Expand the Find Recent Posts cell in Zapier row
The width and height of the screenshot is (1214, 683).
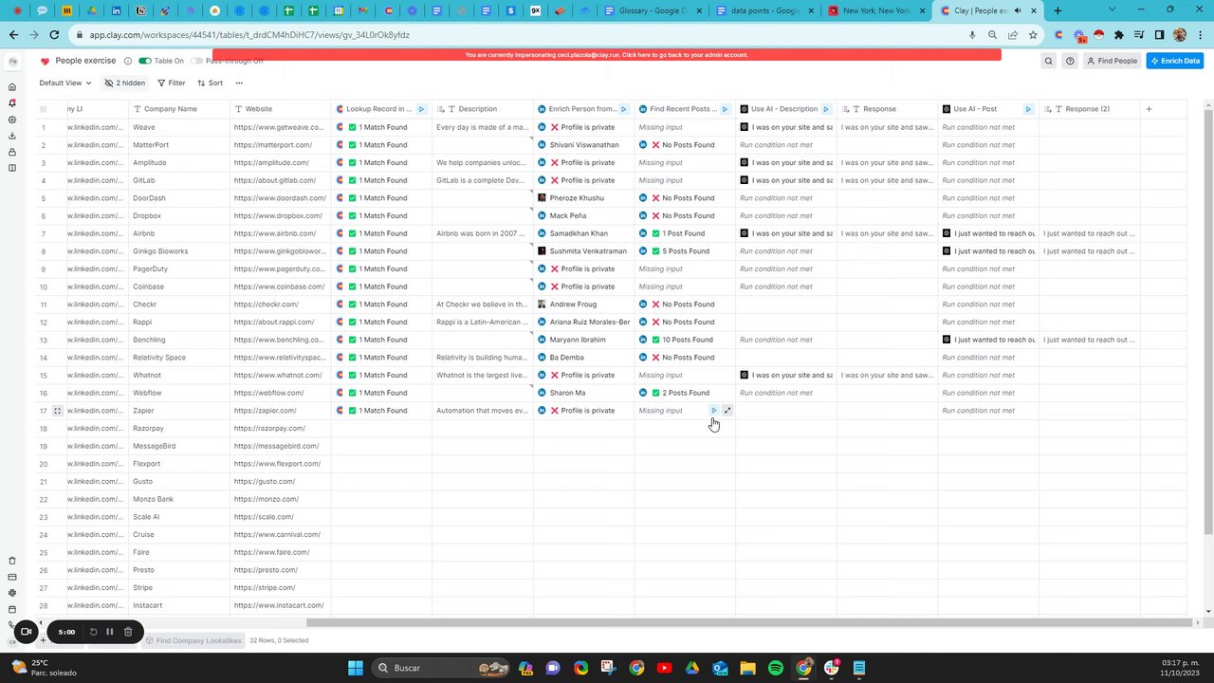click(x=727, y=411)
